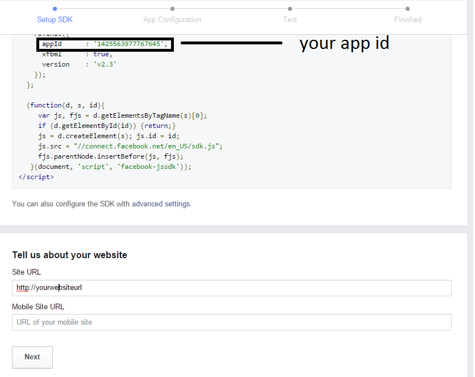Click into the Site URL field
The width and height of the screenshot is (475, 377).
(232, 288)
